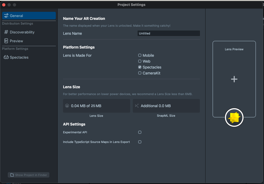Enable Include TypeScript Source Maps checkbox
This screenshot has height=184, width=264.
[x=140, y=142]
